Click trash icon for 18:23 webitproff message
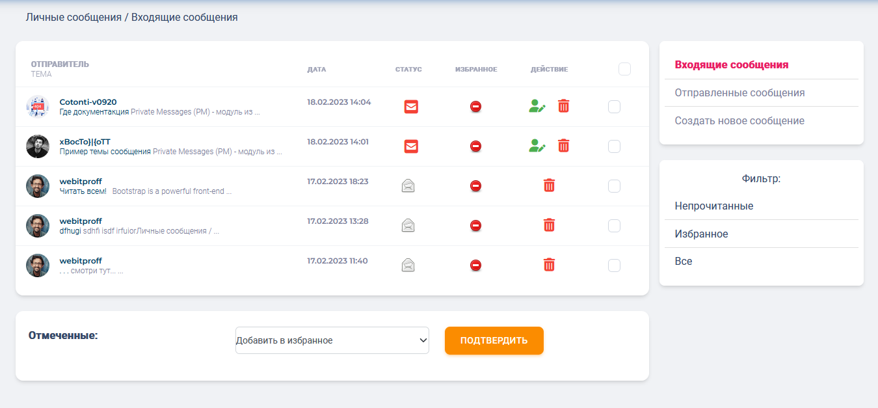The height and width of the screenshot is (408, 878). [549, 185]
